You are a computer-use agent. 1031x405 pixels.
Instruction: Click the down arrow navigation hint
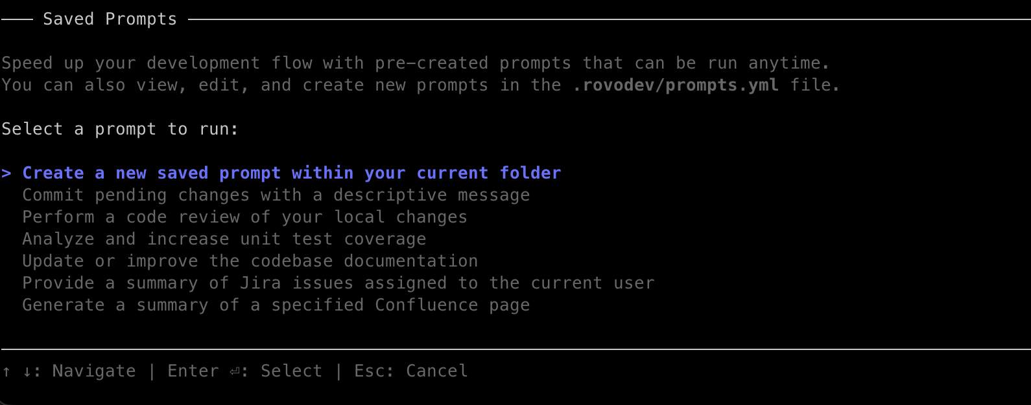[27, 371]
